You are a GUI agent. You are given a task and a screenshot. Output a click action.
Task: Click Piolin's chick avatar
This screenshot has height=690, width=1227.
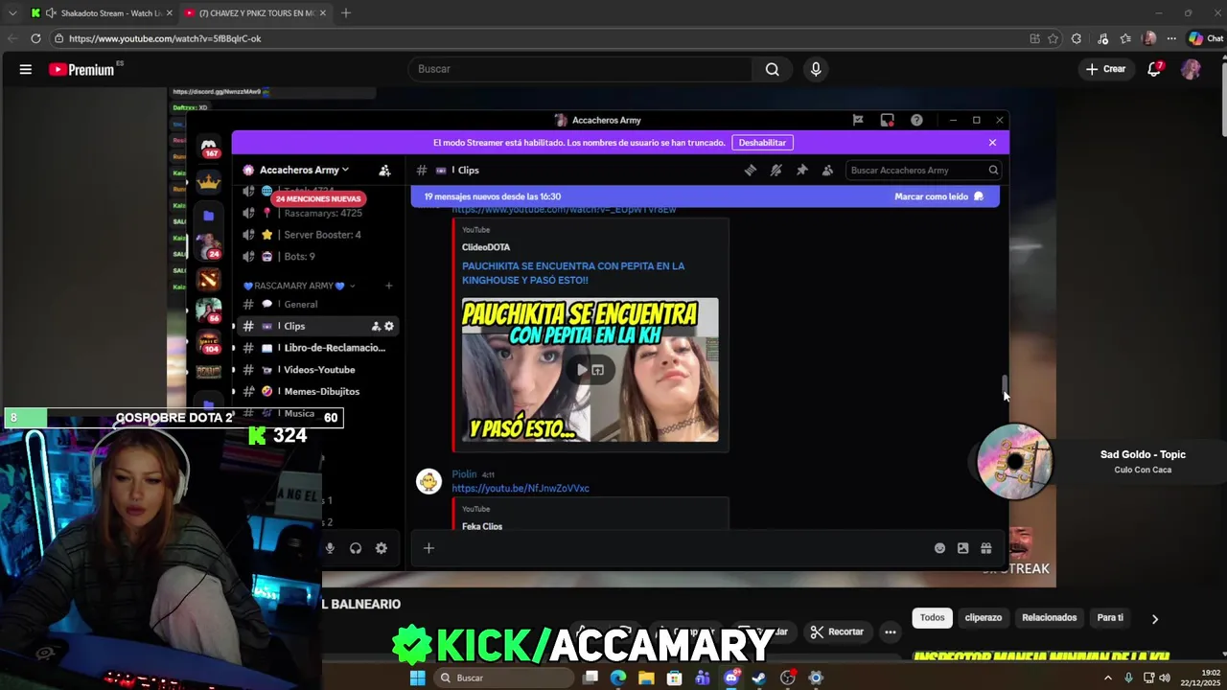point(428,481)
